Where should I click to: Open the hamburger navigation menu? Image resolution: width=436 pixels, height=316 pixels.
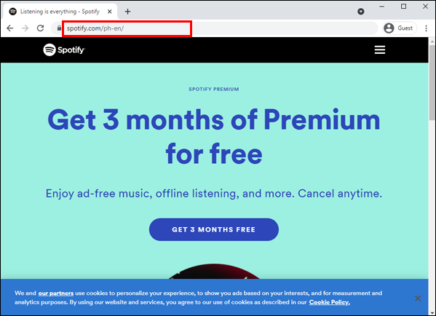click(x=379, y=50)
